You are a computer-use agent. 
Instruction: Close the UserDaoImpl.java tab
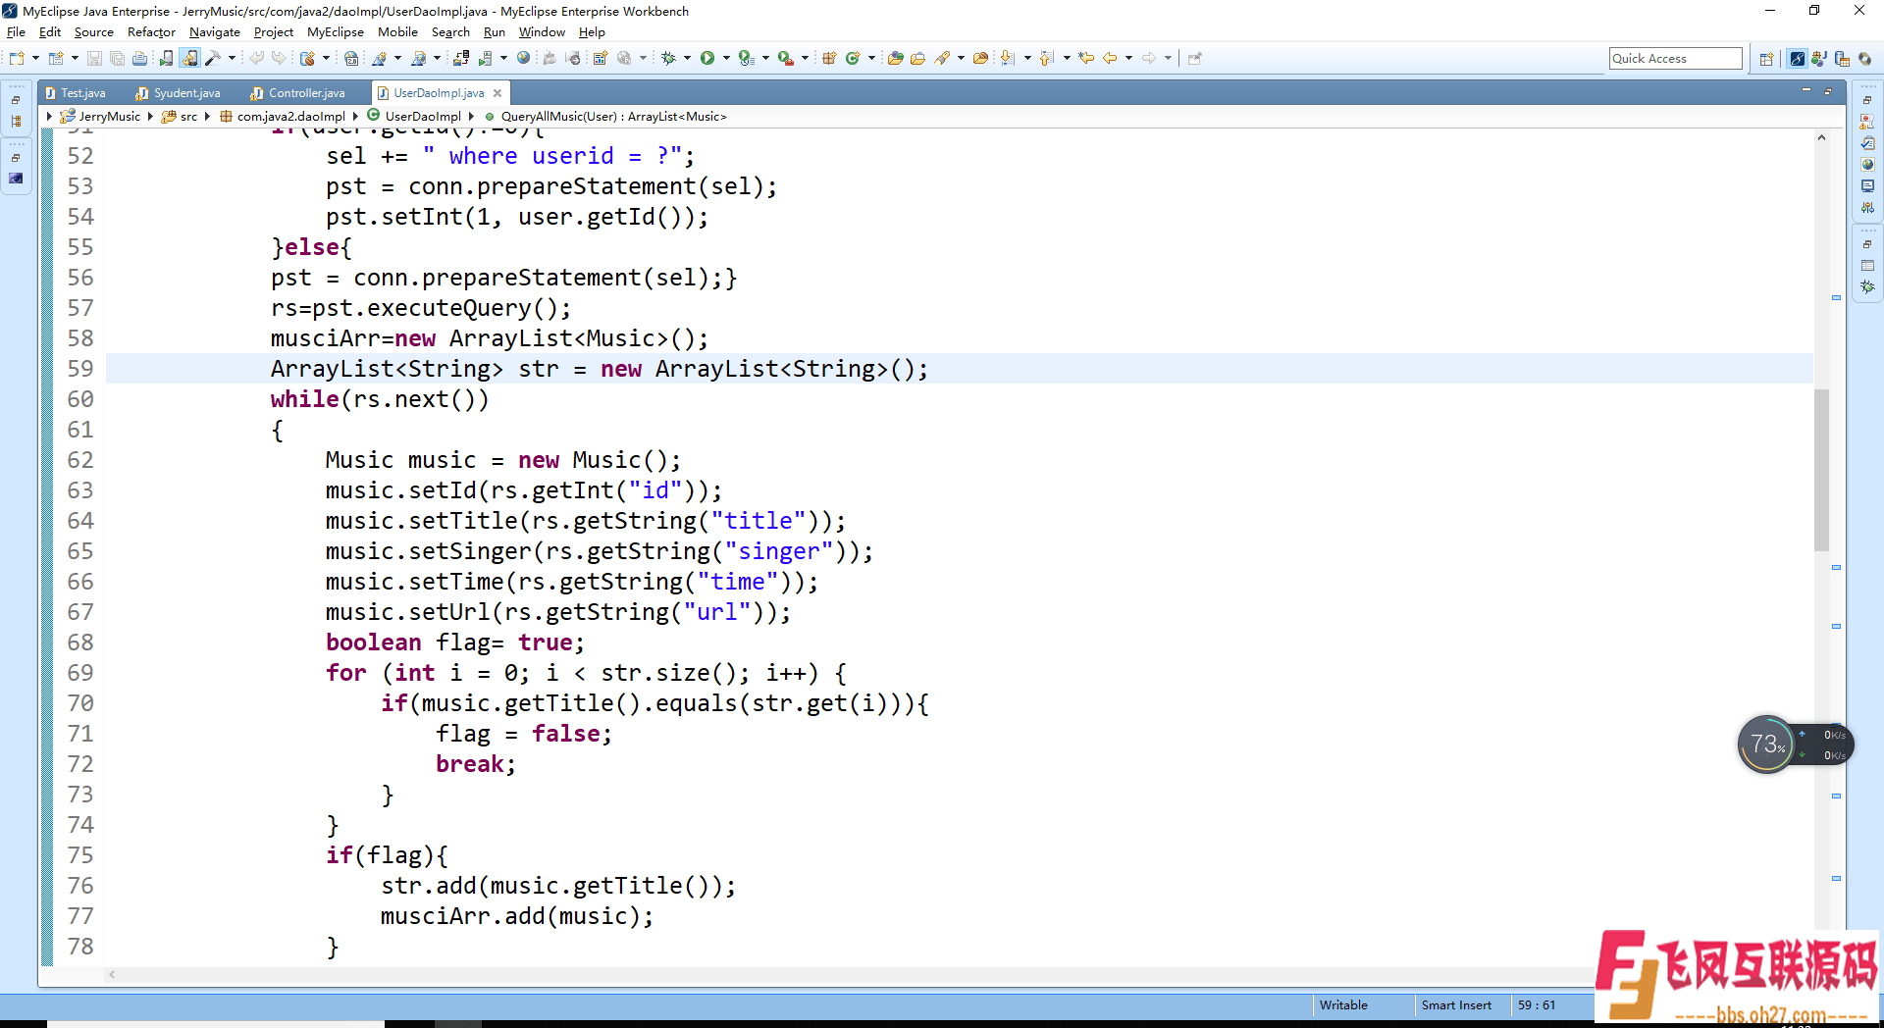(x=497, y=93)
